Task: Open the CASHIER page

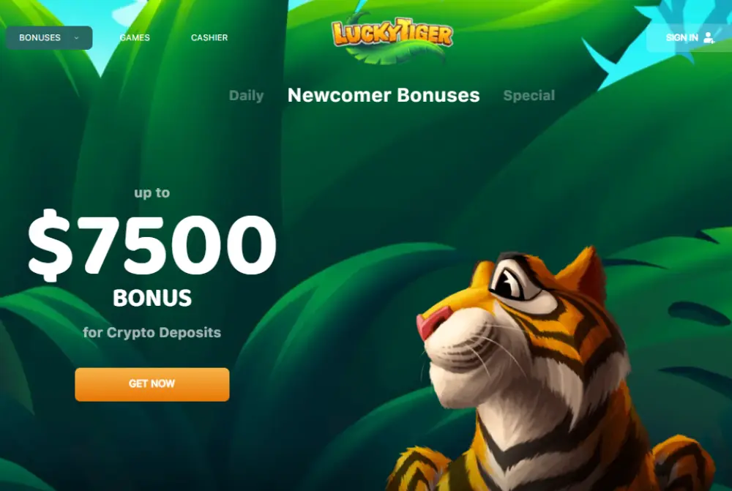Action: [x=209, y=38]
